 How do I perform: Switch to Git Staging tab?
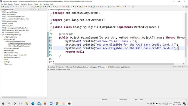[x=126, y=67]
